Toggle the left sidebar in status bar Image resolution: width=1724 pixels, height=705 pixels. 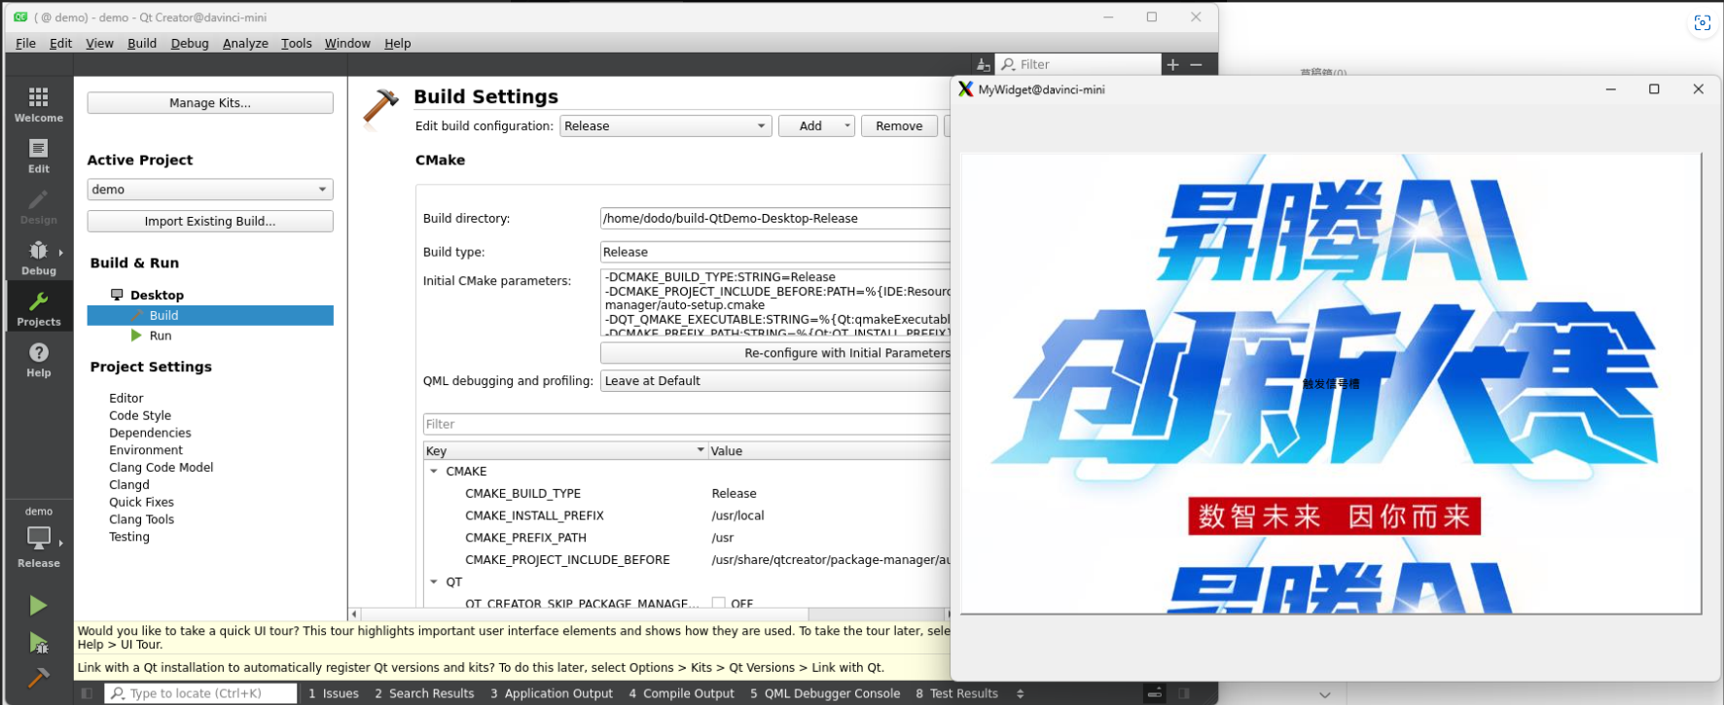[x=87, y=693]
